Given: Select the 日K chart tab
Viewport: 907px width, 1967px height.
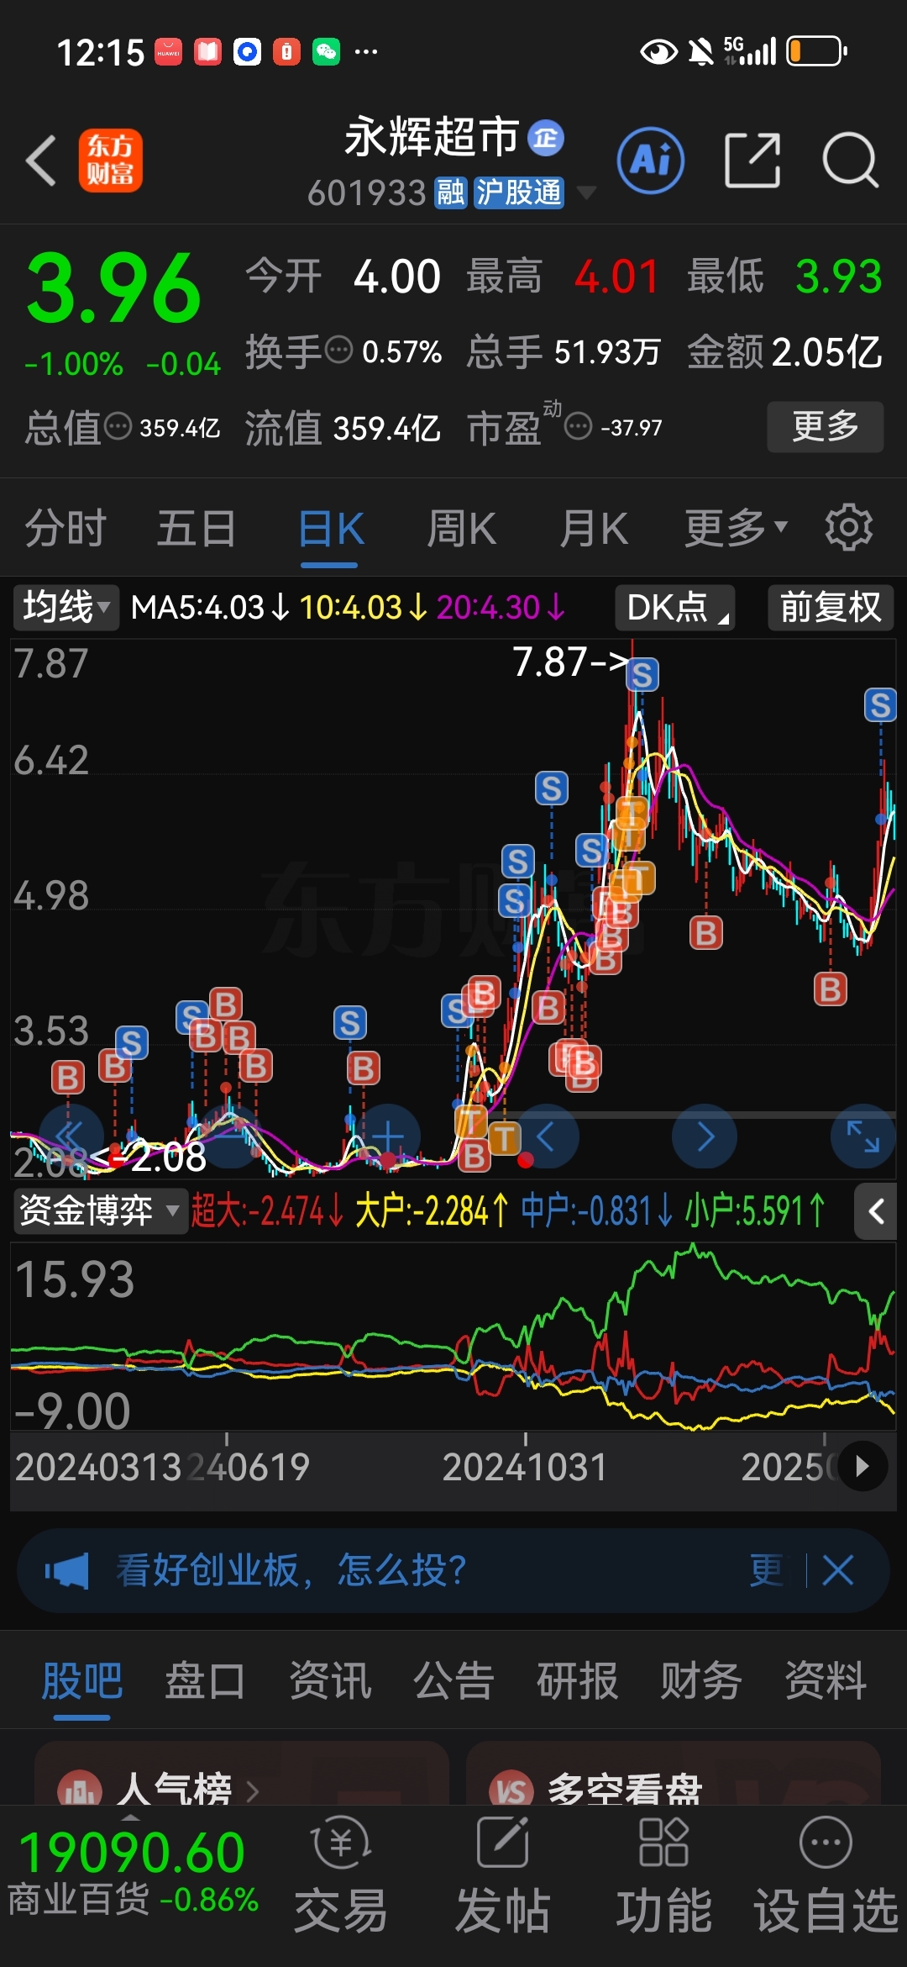Looking at the screenshot, I should 330,529.
